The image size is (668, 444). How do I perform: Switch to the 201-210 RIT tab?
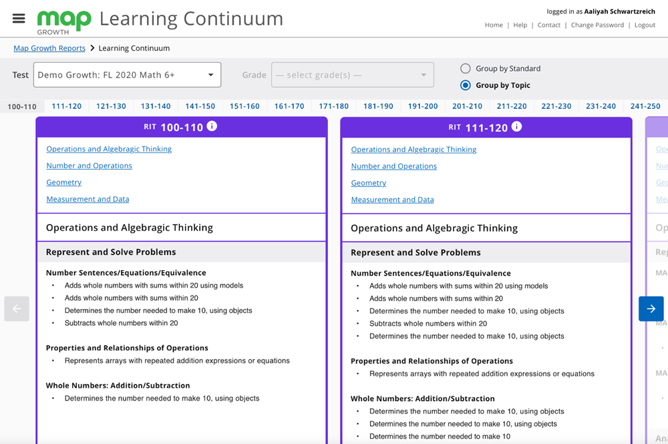(x=467, y=106)
